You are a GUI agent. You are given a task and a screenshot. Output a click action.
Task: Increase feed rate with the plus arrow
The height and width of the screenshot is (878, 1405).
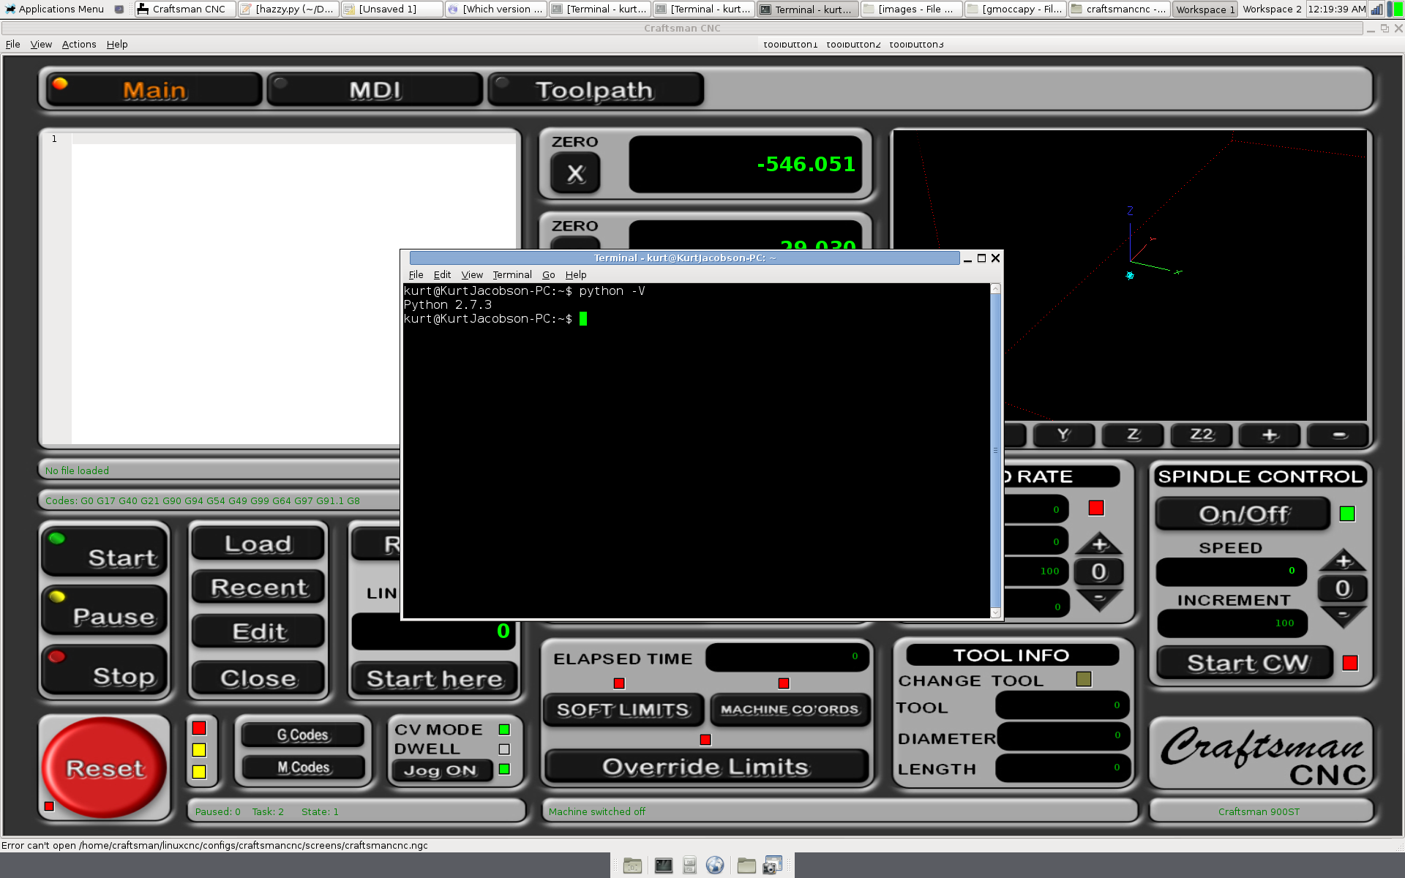point(1099,544)
